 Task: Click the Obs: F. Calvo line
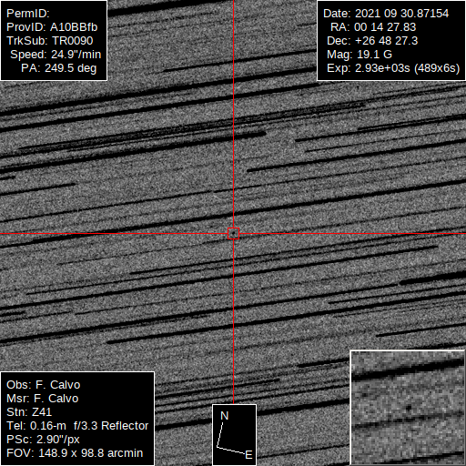[44, 385]
